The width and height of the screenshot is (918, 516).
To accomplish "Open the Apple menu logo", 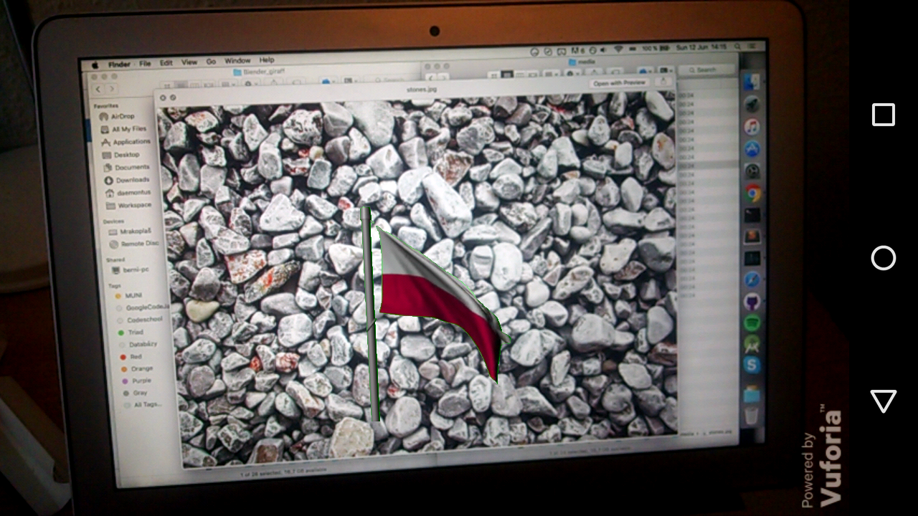I will [94, 64].
